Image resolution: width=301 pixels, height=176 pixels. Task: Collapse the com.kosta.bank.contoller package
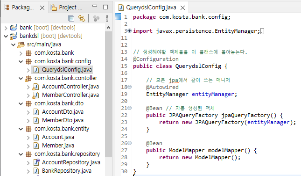(x=21, y=78)
